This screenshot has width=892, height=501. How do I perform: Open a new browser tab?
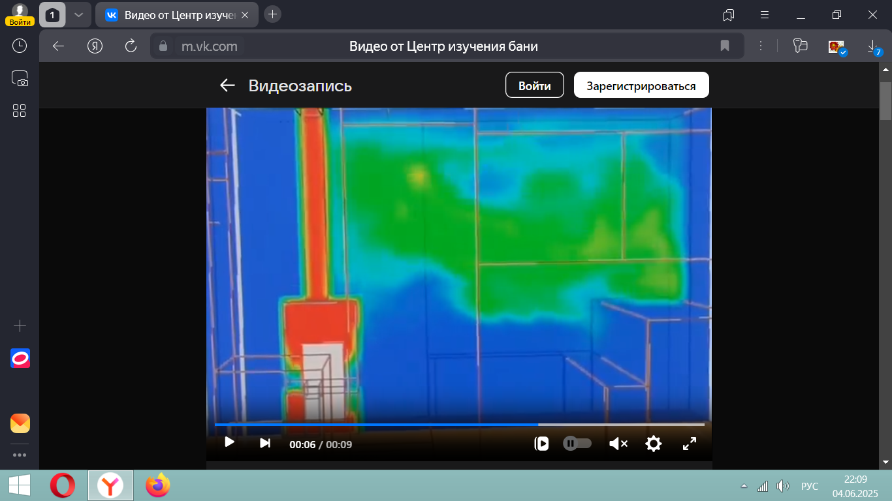[273, 14]
